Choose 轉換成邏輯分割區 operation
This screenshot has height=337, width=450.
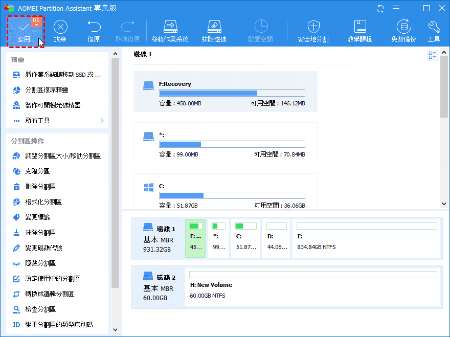point(57,294)
